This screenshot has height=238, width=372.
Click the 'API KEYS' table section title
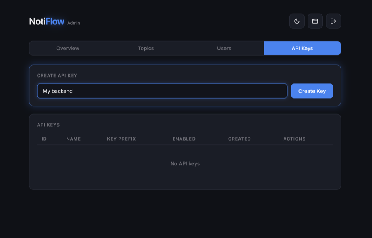click(48, 125)
